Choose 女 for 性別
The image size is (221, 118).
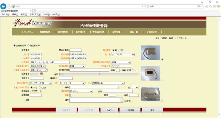pyautogui.click(x=133, y=70)
